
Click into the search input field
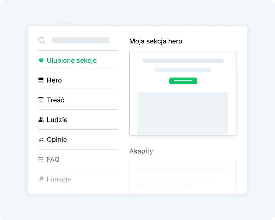coord(80,40)
